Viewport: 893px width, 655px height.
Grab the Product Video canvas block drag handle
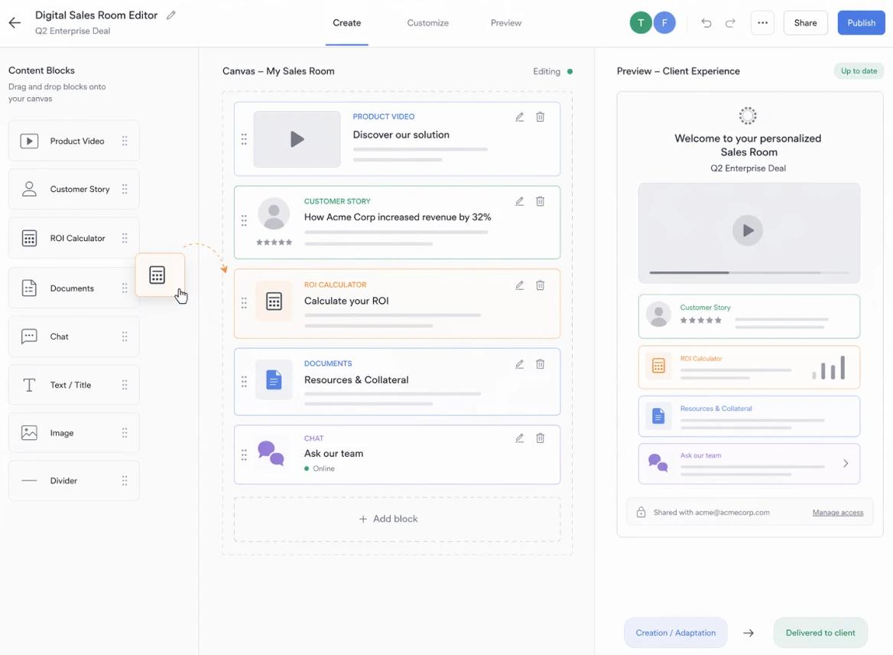coord(244,139)
